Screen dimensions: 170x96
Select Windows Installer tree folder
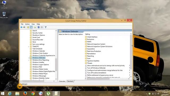38,62
